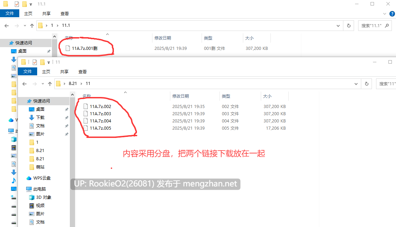Open Windows help icon in 11.1 window
Image resolution: width=396 pixels, height=227 pixels.
coord(392,14)
